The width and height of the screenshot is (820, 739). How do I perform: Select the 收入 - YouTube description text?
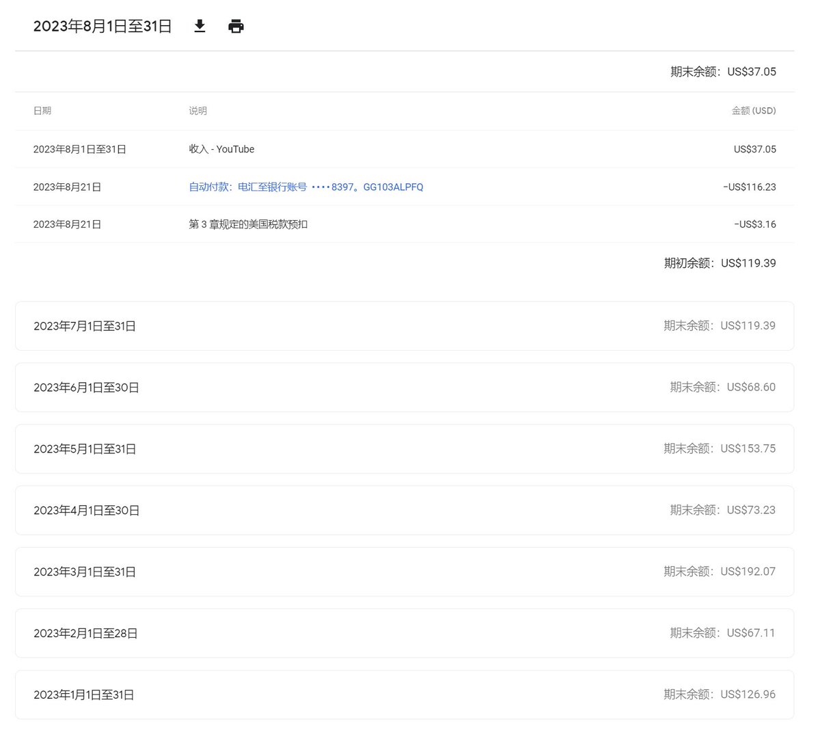click(221, 149)
